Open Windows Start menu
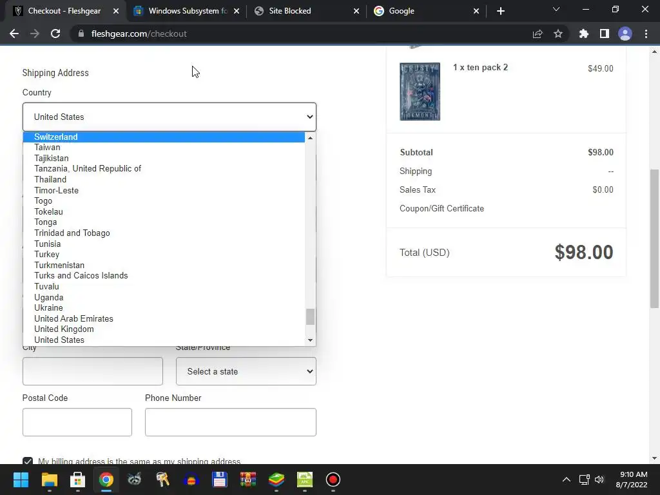The image size is (660, 495). coord(21,480)
